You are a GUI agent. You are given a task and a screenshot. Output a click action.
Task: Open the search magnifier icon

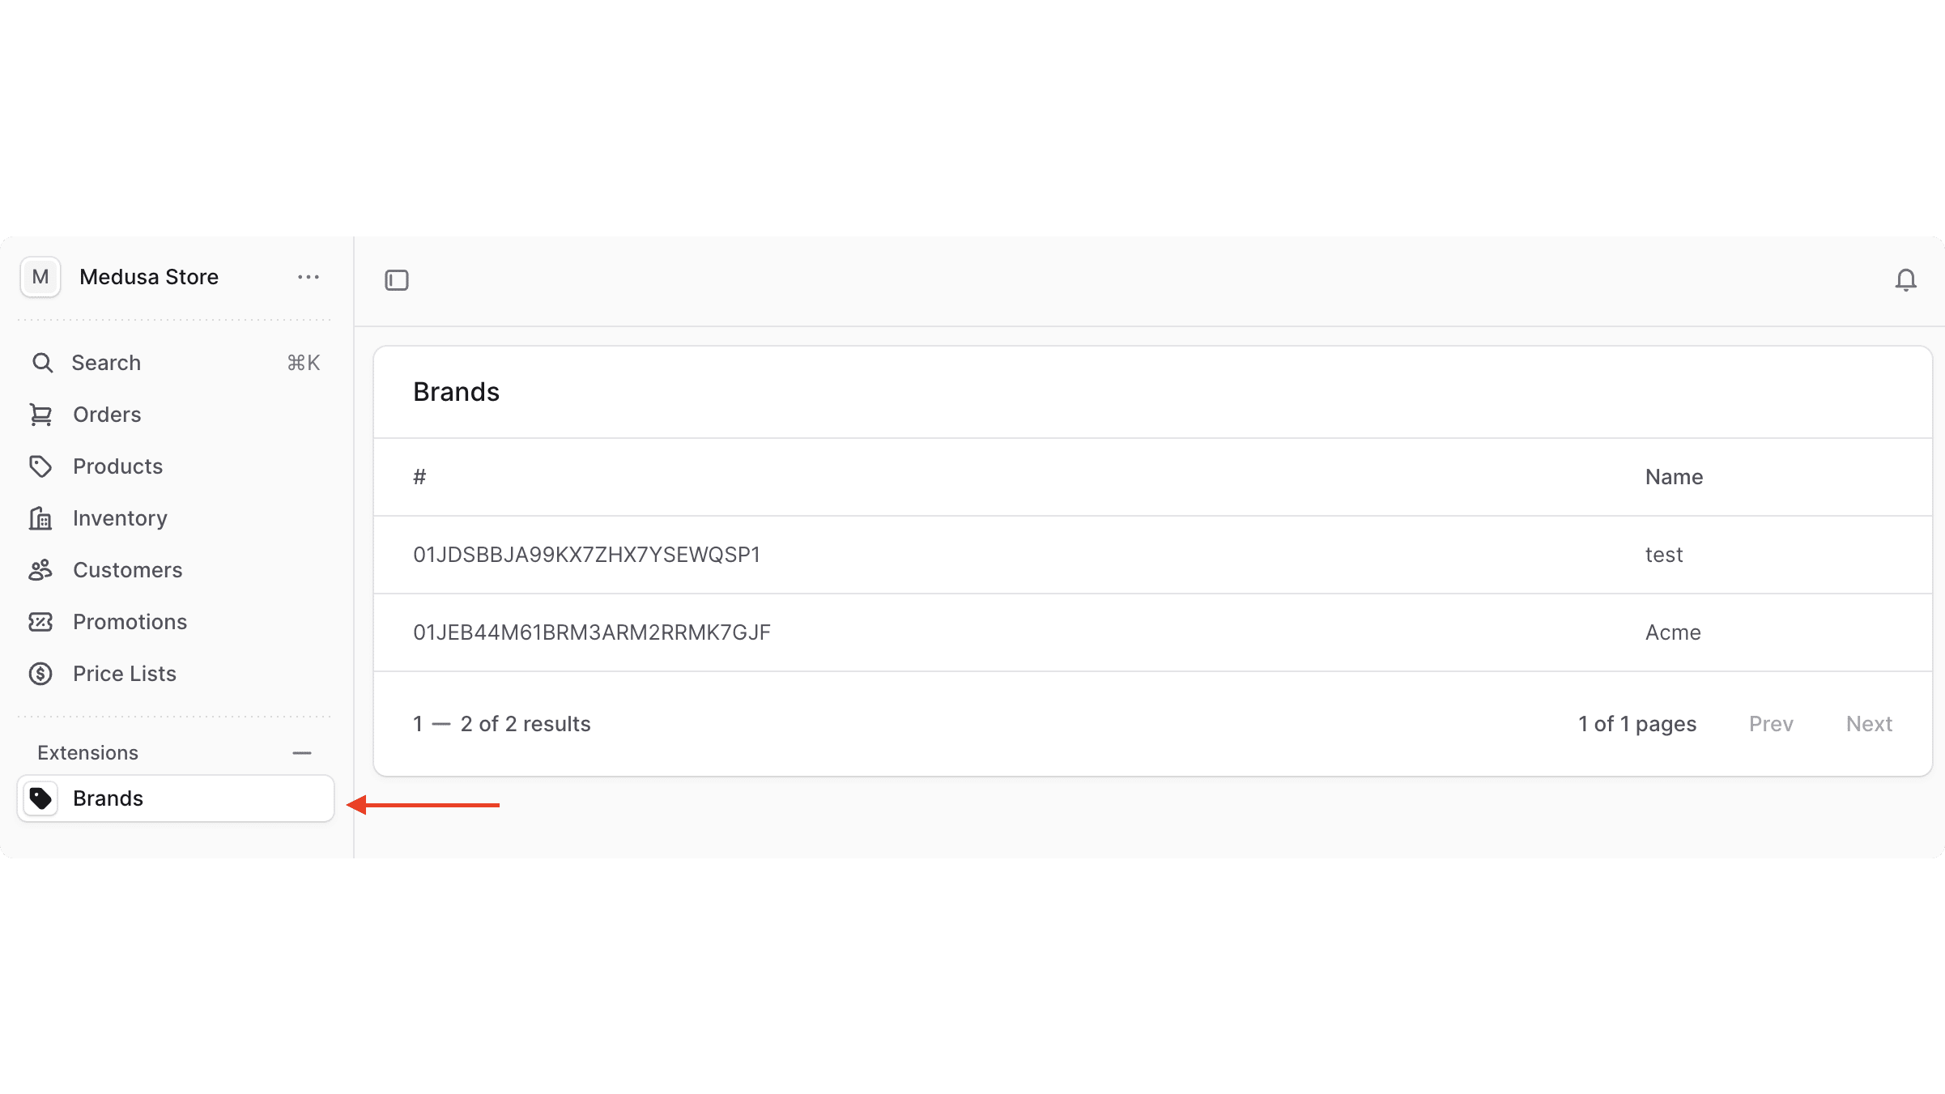[x=41, y=362]
